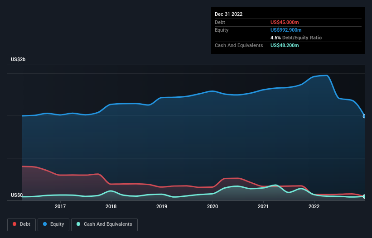Toggle the Cash And Equivalents series in the legend
This screenshot has width=372, height=238.
[x=104, y=224]
